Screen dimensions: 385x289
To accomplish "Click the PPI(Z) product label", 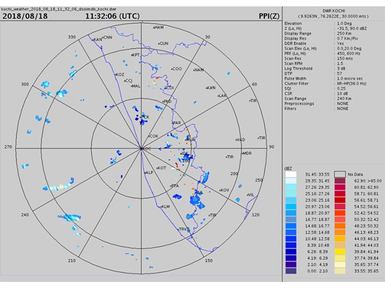I will point(269,16).
